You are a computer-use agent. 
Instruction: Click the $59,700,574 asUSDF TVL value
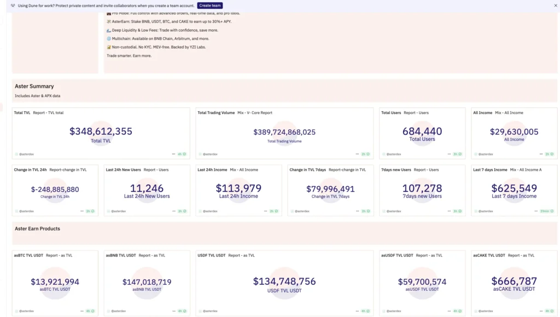click(x=422, y=282)
